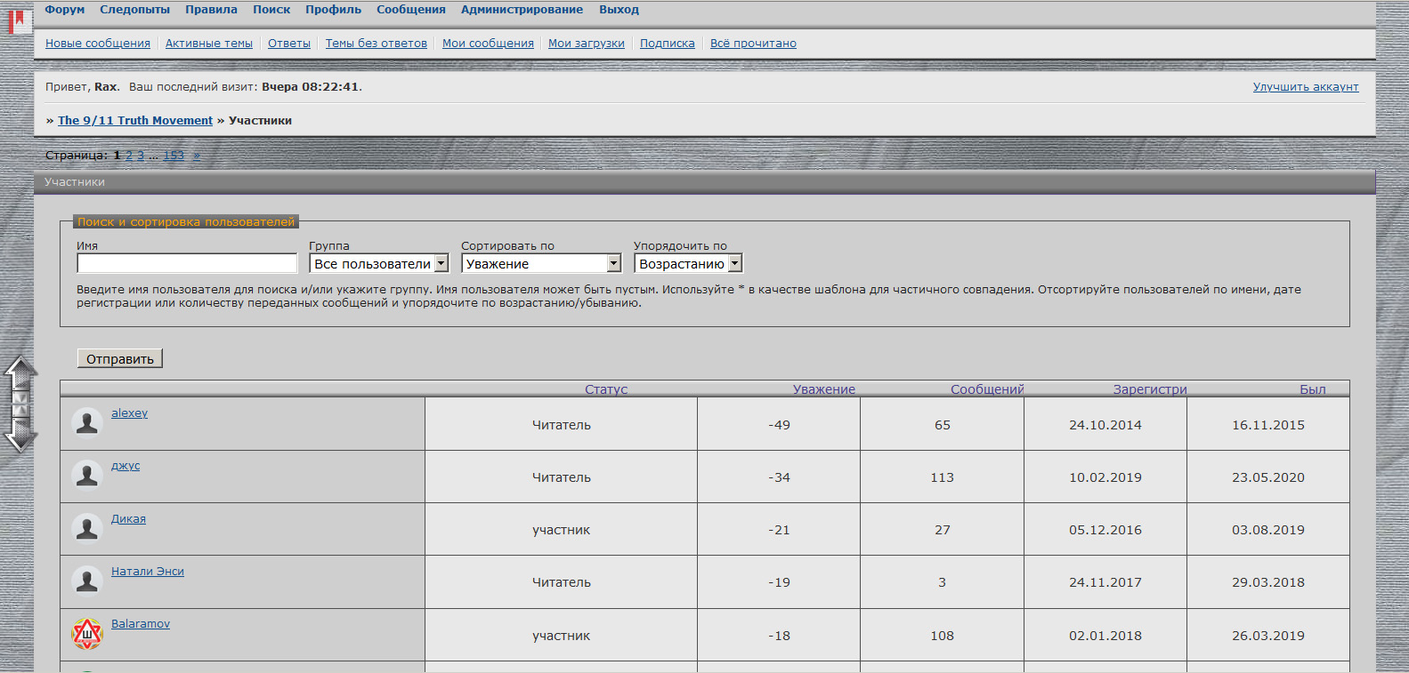This screenshot has width=1409, height=673.
Task: Open Balaramov's user profile link
Action: click(x=141, y=624)
